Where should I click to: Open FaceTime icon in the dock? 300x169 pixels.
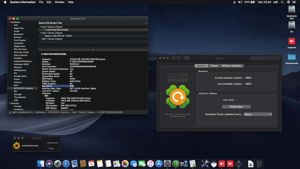[x=142, y=164]
